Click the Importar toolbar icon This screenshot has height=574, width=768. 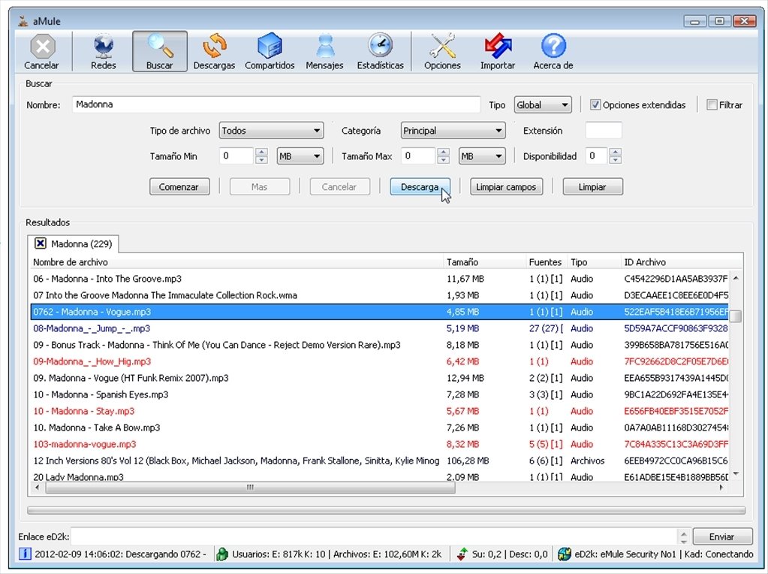pos(498,52)
